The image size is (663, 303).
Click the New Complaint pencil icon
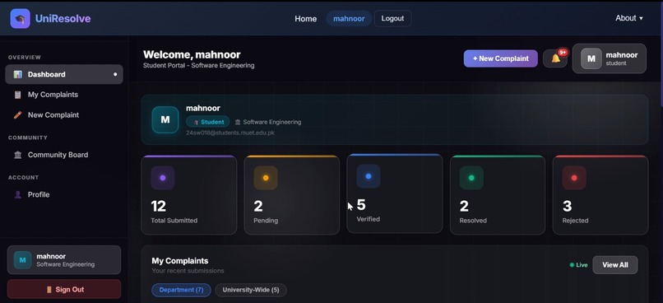point(18,115)
